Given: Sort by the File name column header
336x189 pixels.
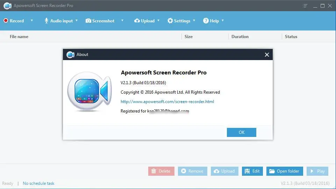Looking at the screenshot, I should coord(19,37).
